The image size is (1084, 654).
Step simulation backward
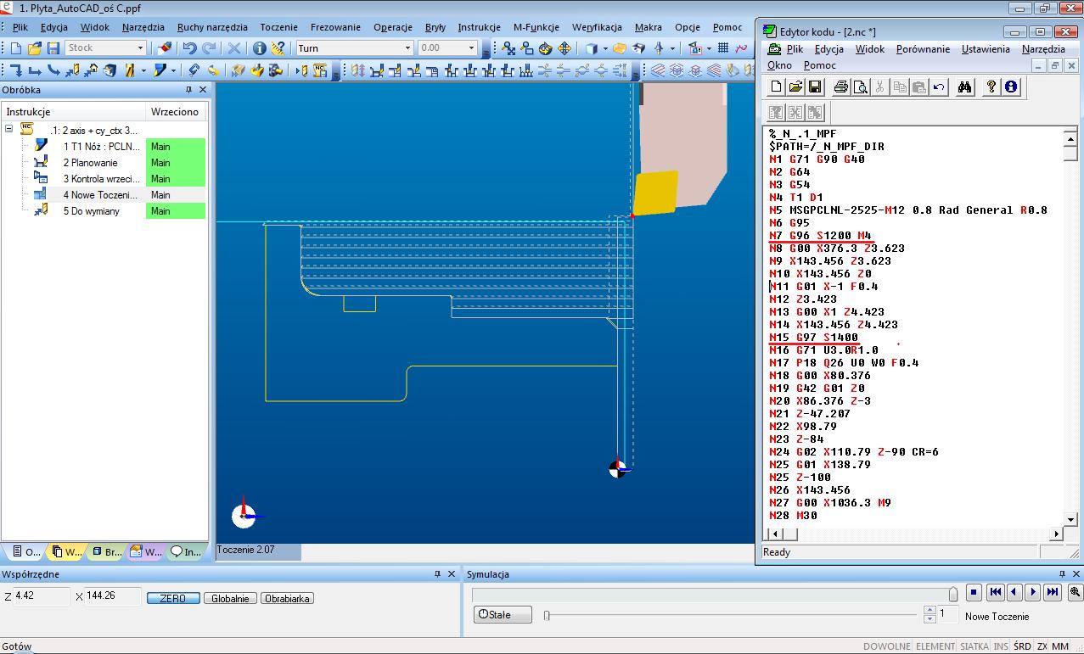click(1014, 592)
